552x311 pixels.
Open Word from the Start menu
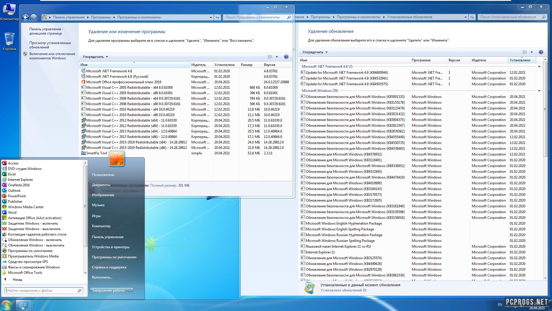12,212
